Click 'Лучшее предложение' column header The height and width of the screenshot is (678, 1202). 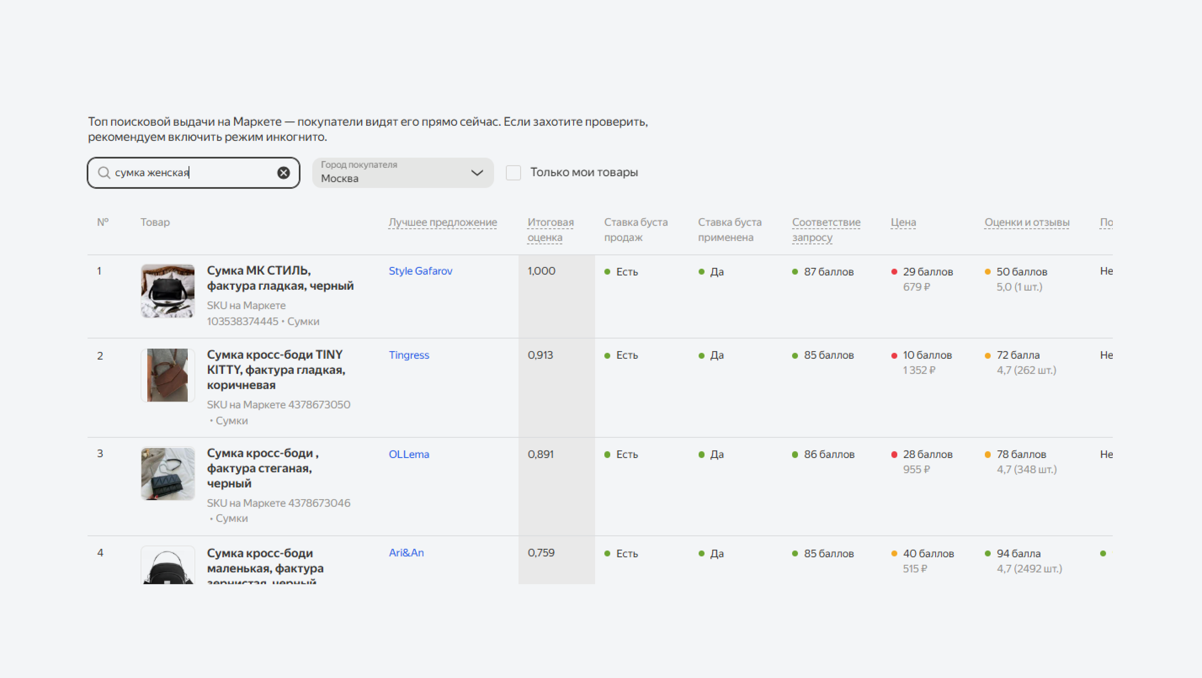pos(443,222)
